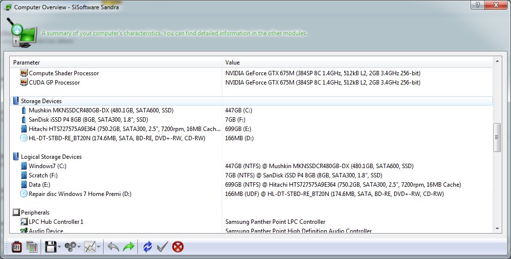511x259 pixels.
Task: Click the Mushkin SSD drive icon
Action: point(23,110)
